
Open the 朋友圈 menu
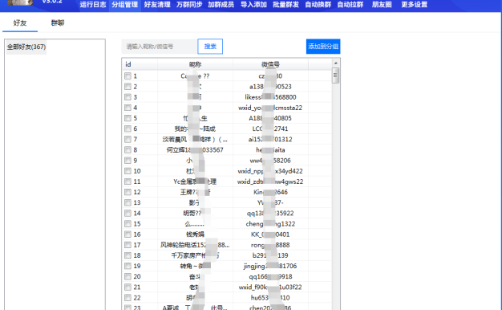(382, 5)
